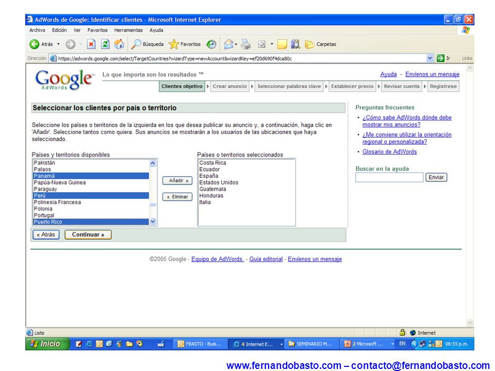Open the orientación regional o personalizada link

pos(407,138)
